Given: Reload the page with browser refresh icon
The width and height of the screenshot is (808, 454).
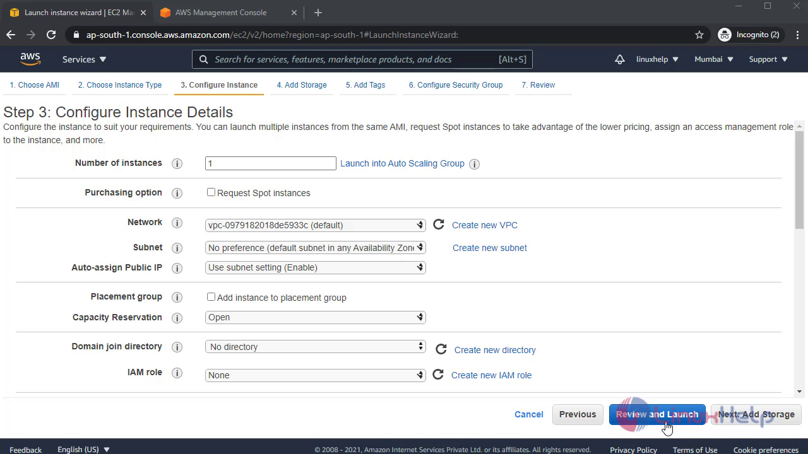Looking at the screenshot, I should 51,35.
